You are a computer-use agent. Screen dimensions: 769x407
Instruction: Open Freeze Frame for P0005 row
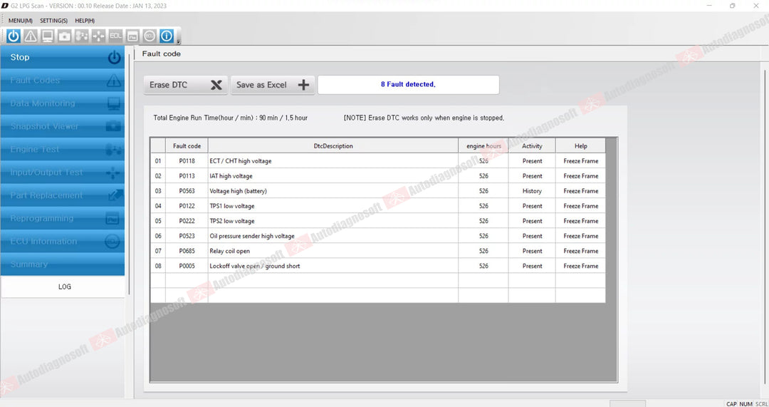[x=581, y=266]
